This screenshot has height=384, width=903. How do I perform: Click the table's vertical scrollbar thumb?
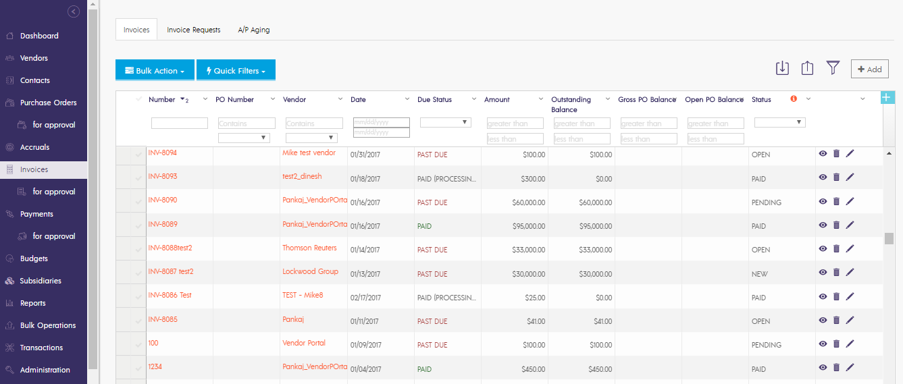coord(889,238)
